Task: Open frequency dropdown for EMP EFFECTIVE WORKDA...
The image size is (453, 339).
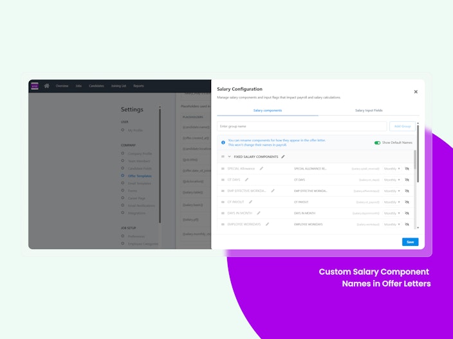Action: click(392, 191)
